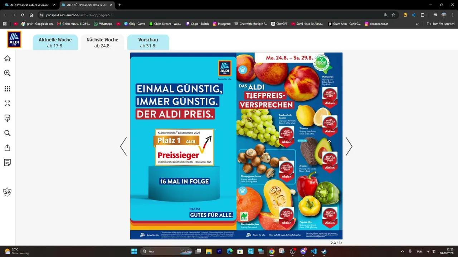This screenshot has height=257, width=458.
Task: Open the Windows Start menu
Action: point(134,251)
